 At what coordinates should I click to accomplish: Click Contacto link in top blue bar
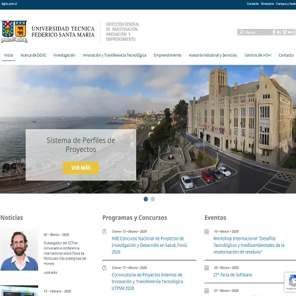(253, 4)
